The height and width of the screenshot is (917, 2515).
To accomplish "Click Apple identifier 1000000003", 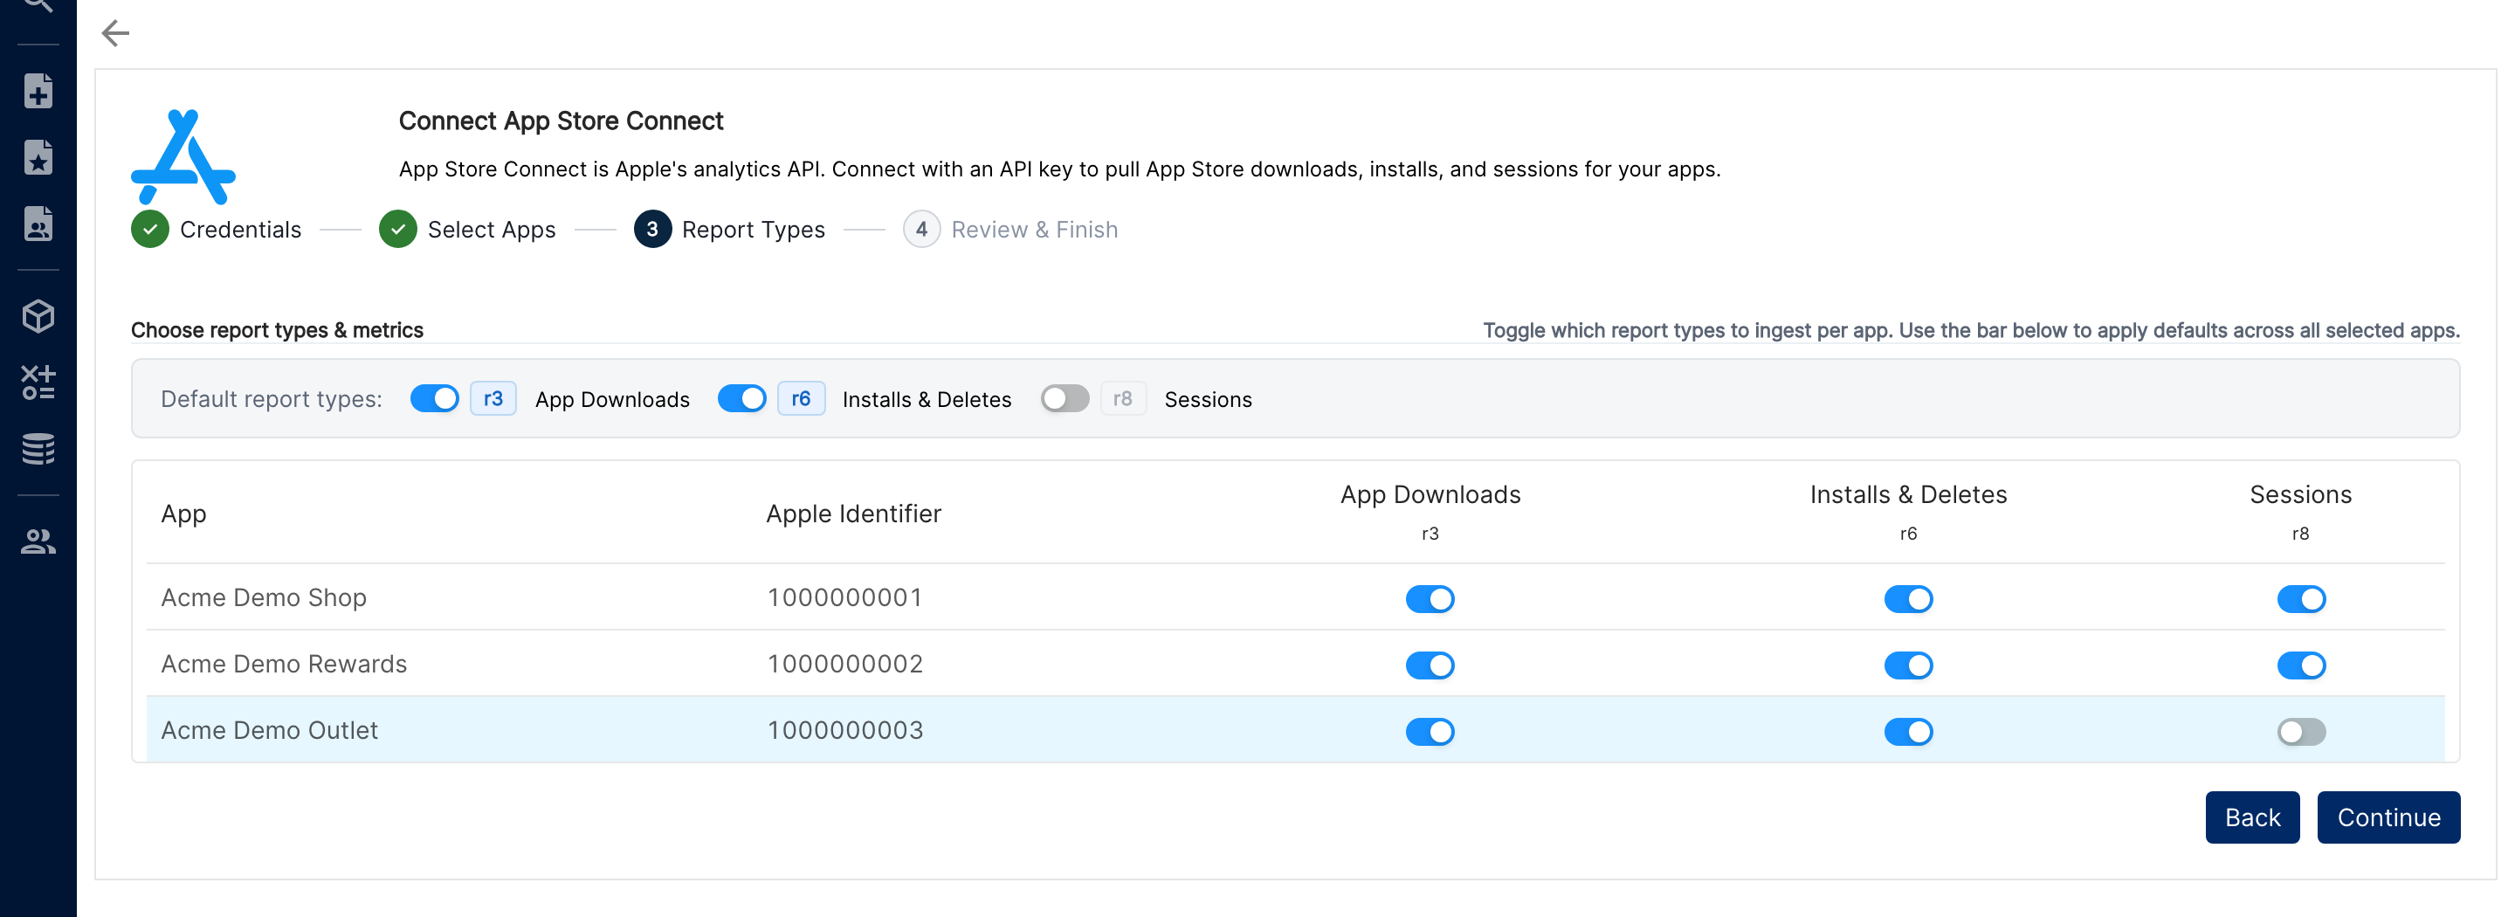I will pyautogui.click(x=844, y=730).
